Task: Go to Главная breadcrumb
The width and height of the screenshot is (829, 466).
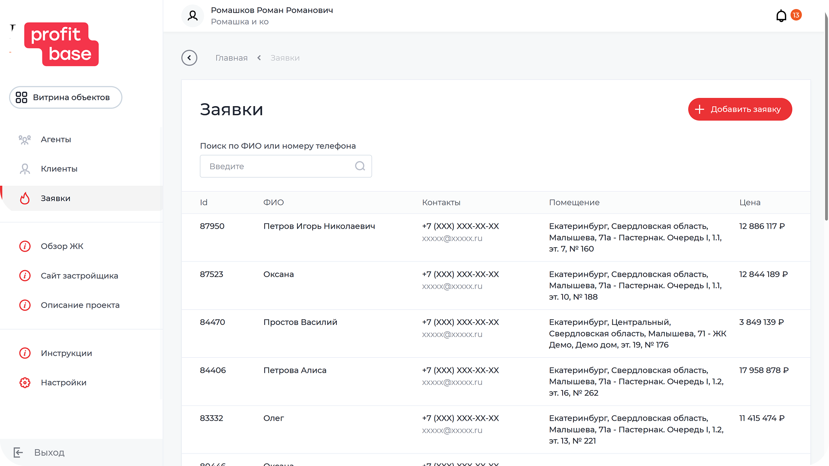Action: 231,58
